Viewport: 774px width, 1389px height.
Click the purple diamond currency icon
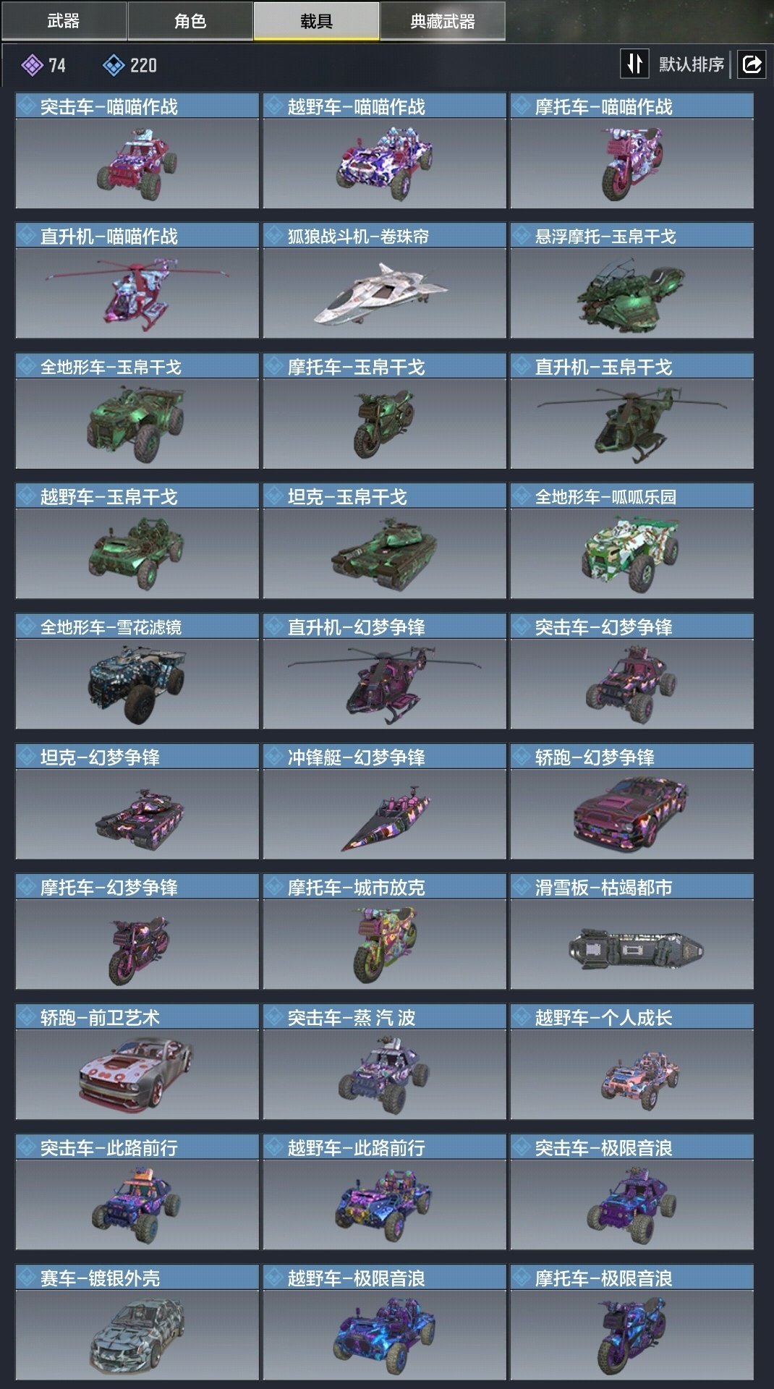pos(32,66)
